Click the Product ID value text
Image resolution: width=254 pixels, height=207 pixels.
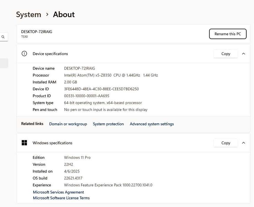click(x=87, y=96)
